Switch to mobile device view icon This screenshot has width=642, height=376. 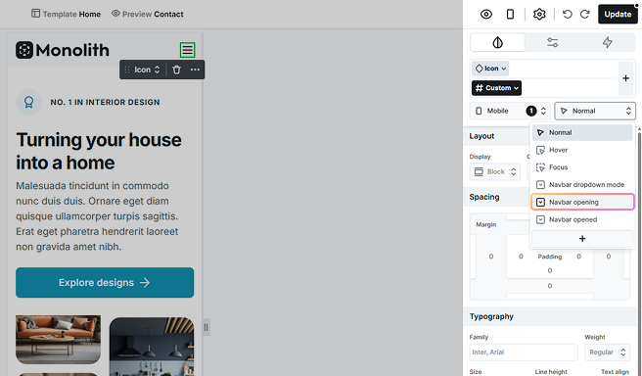[510, 15]
